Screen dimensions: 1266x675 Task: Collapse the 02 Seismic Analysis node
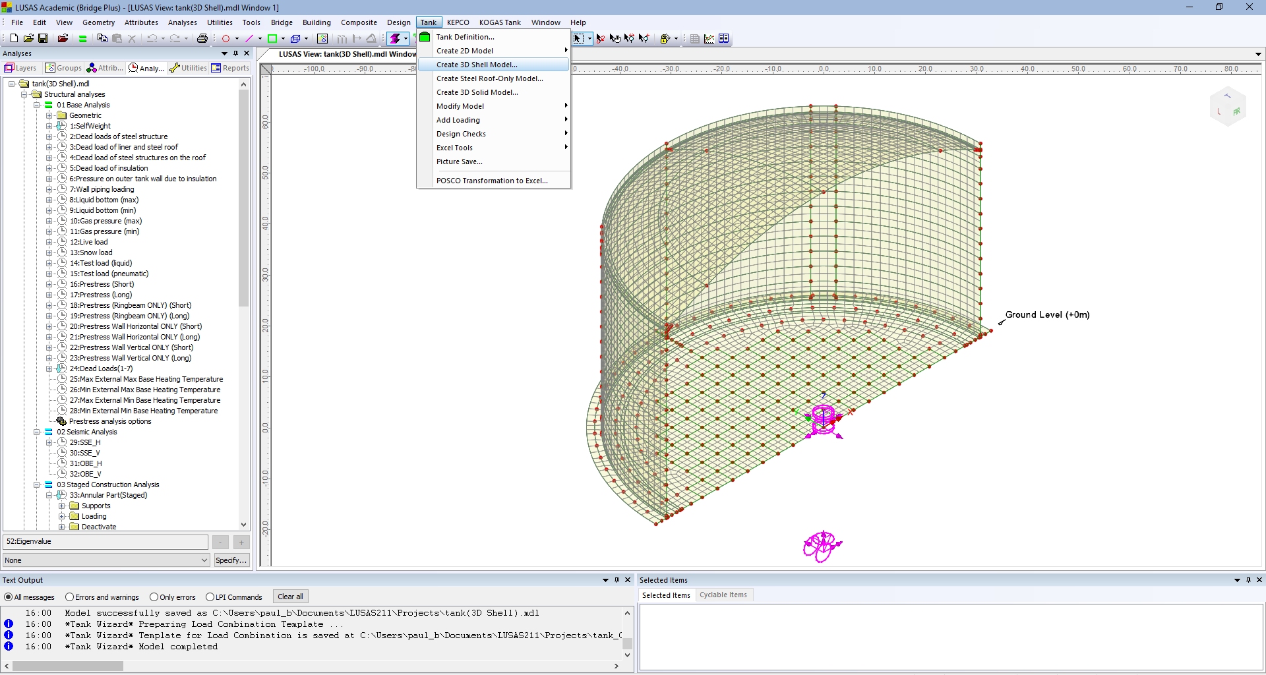click(37, 432)
